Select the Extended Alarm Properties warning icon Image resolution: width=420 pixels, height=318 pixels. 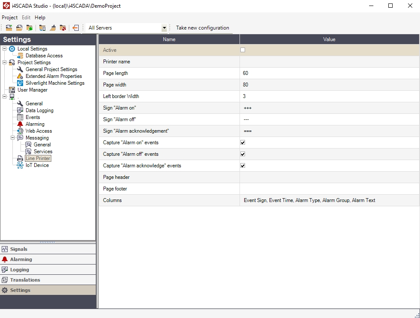(20, 76)
